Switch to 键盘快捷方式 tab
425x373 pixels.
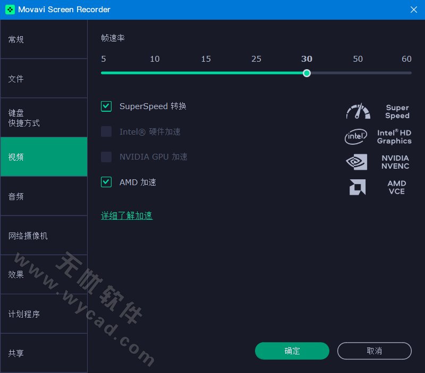pos(44,118)
